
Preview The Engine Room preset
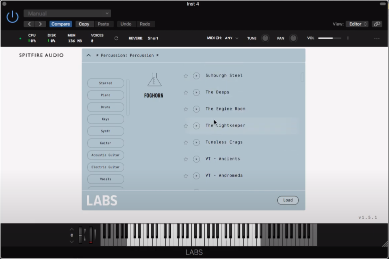196,109
